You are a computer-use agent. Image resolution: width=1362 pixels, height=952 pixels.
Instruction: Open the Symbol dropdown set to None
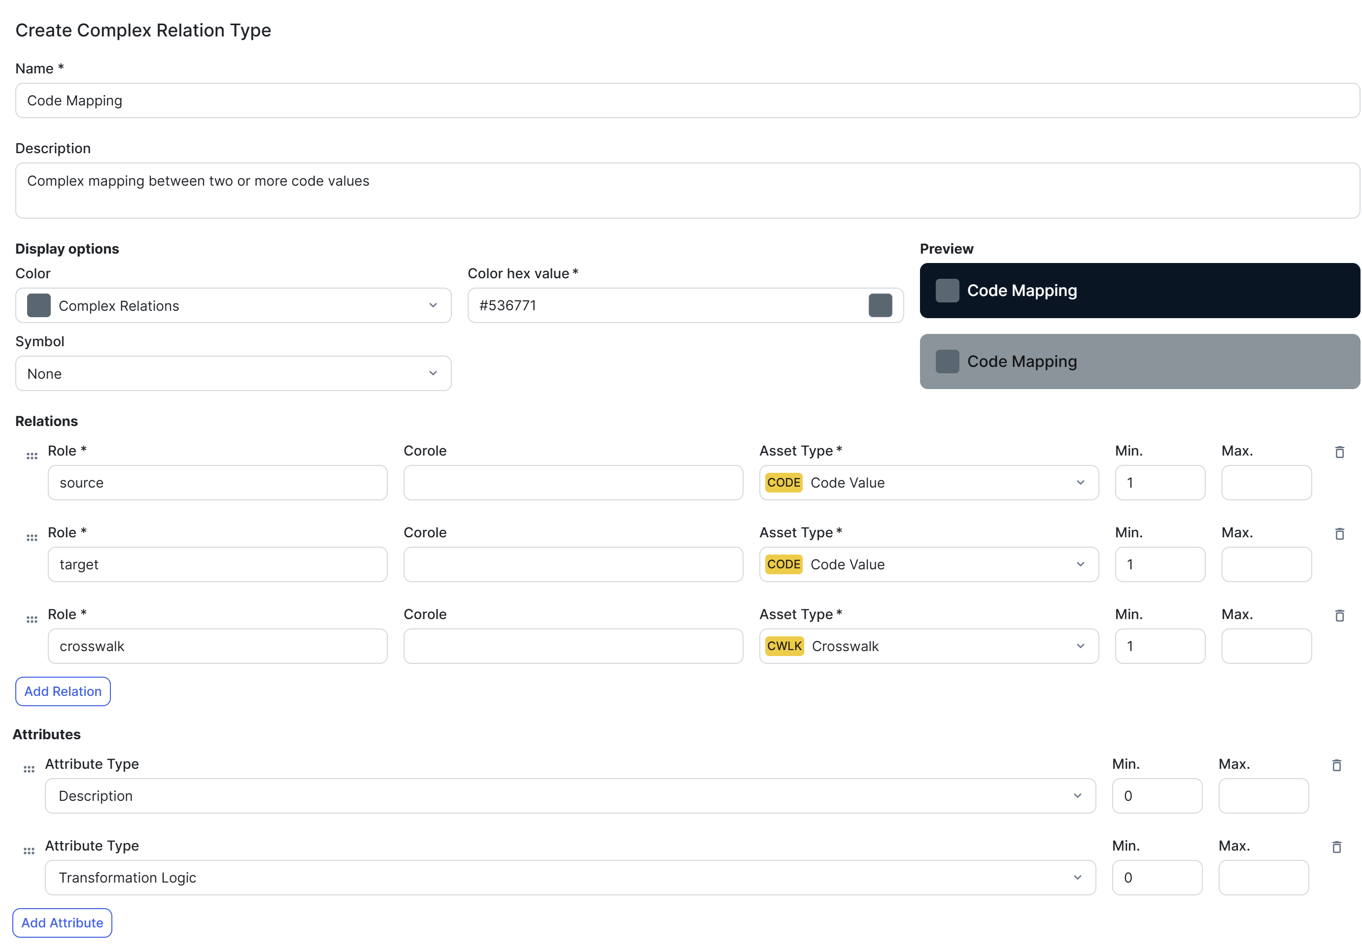click(233, 373)
